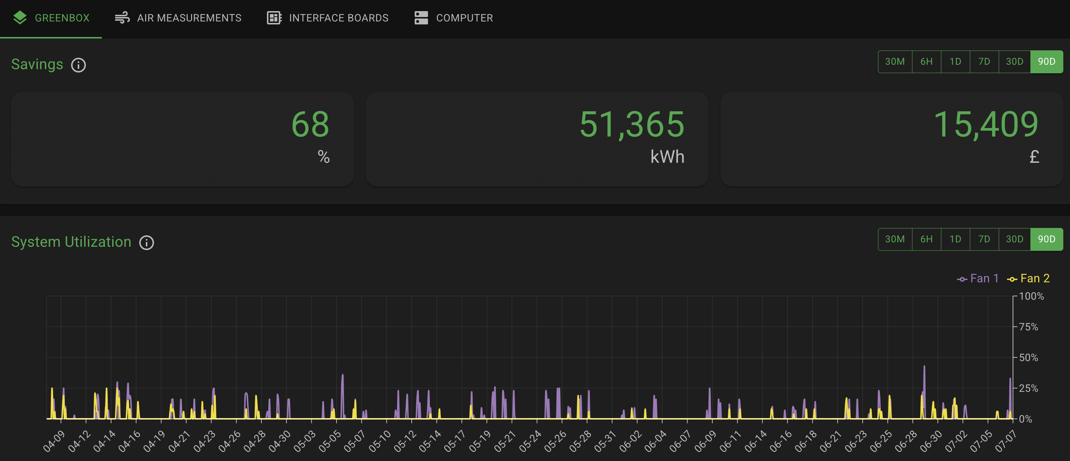The image size is (1070, 461).
Task: Click the Greenbox layers logo icon
Action: 20,18
